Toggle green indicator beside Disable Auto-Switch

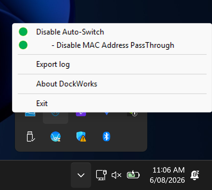[23, 32]
